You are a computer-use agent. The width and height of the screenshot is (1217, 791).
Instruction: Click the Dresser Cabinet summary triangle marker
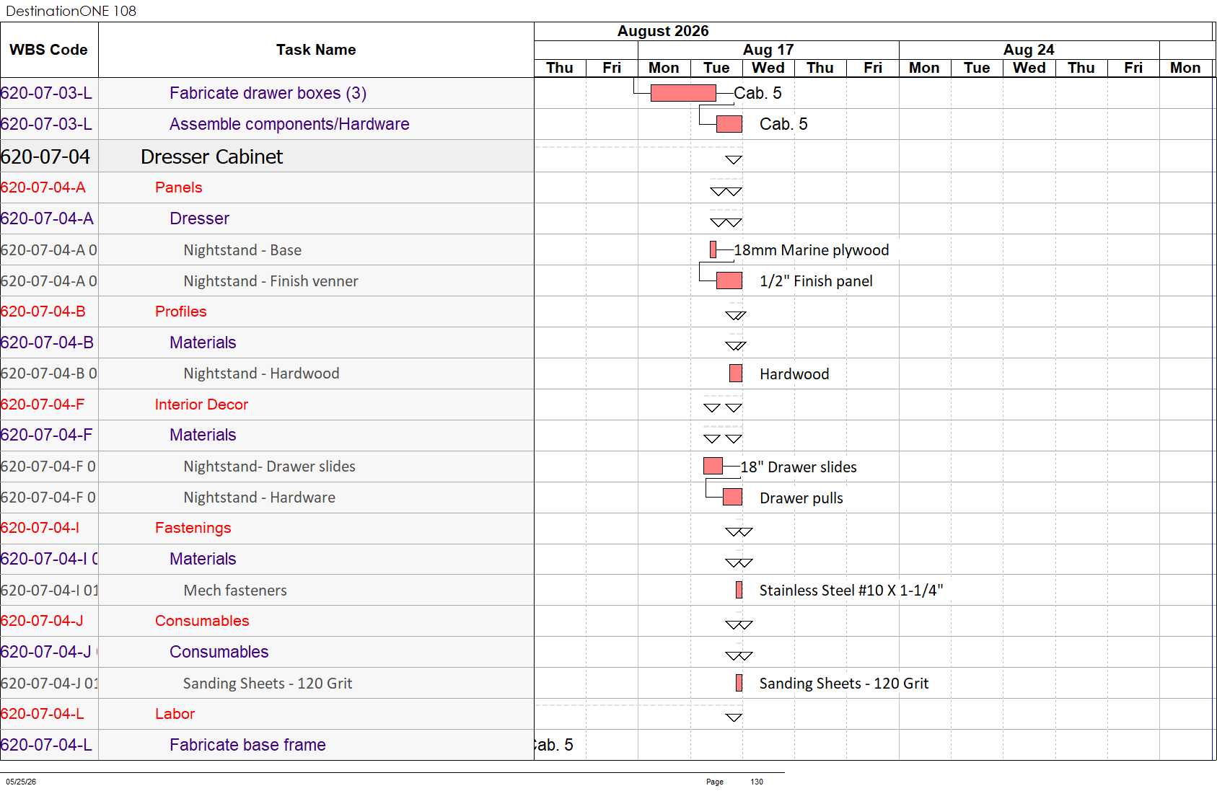[734, 159]
